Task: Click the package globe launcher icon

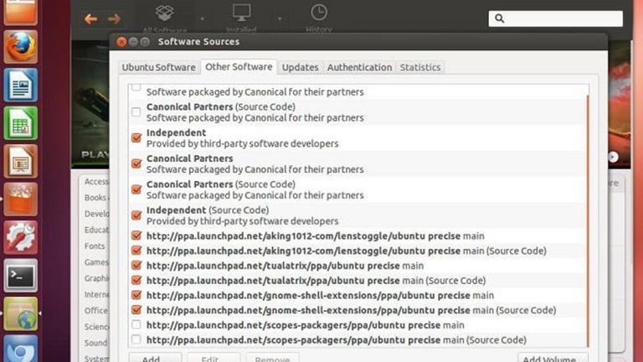Action: [20, 313]
